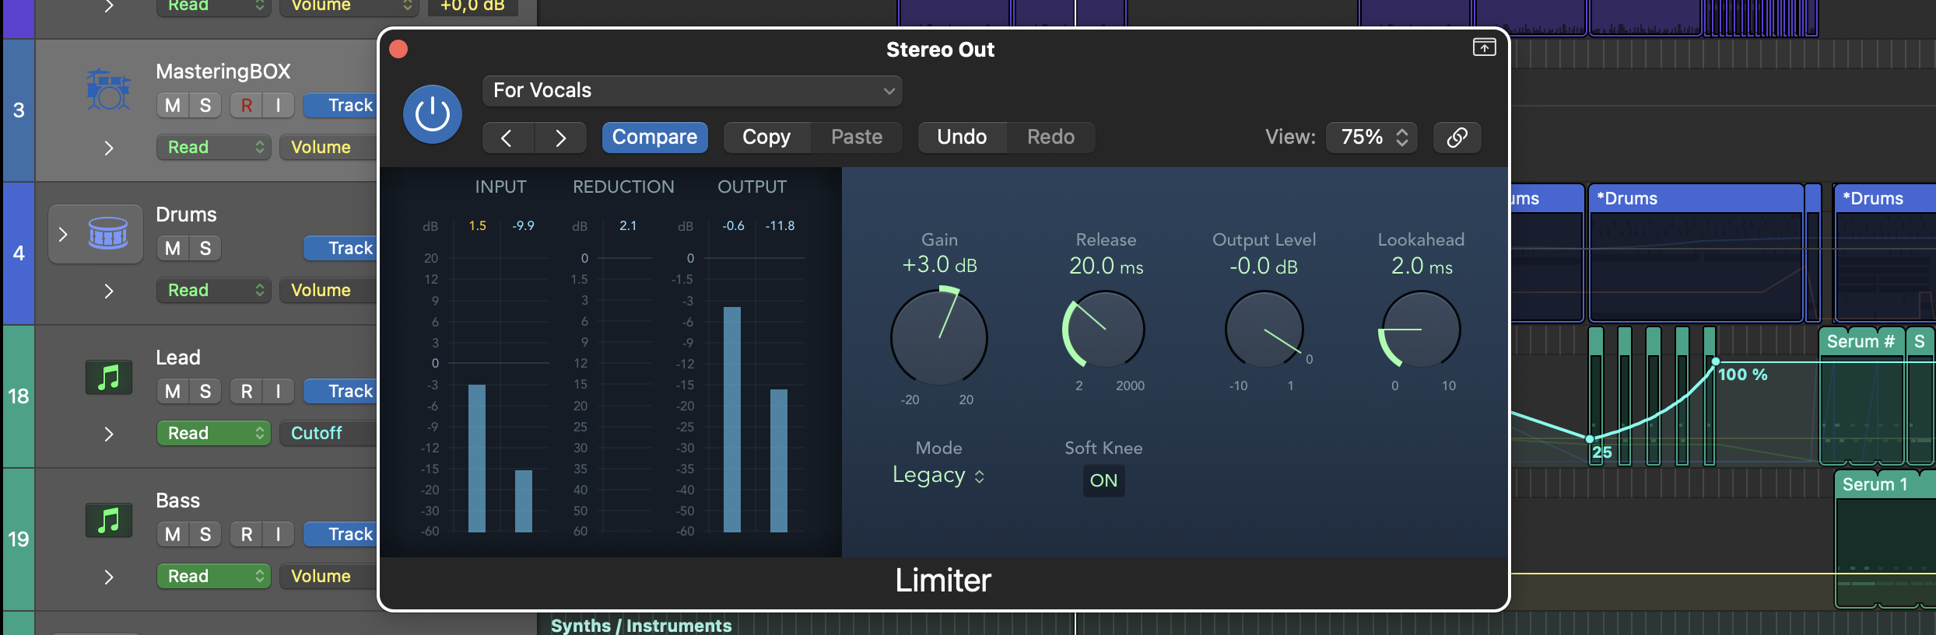Solo the Drums track
This screenshot has height=635, width=1936.
coord(205,248)
